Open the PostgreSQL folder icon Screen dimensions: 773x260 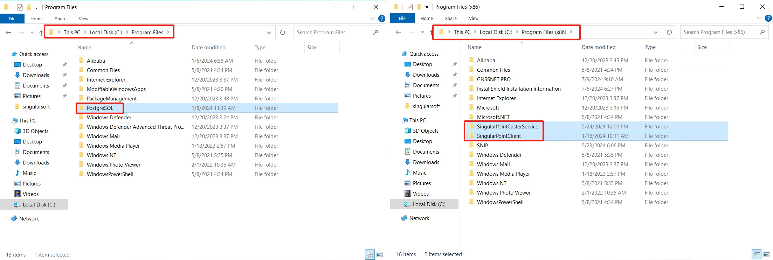pyautogui.click(x=81, y=108)
